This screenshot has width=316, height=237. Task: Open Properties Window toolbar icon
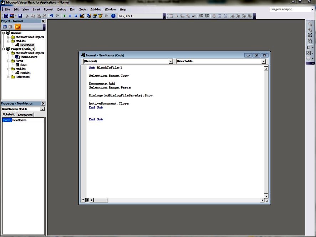pyautogui.click(x=95, y=16)
